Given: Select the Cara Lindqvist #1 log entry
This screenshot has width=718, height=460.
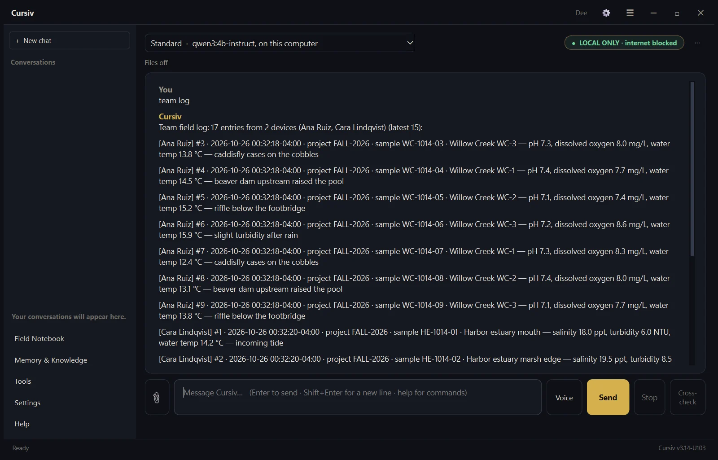Looking at the screenshot, I should coord(414,337).
